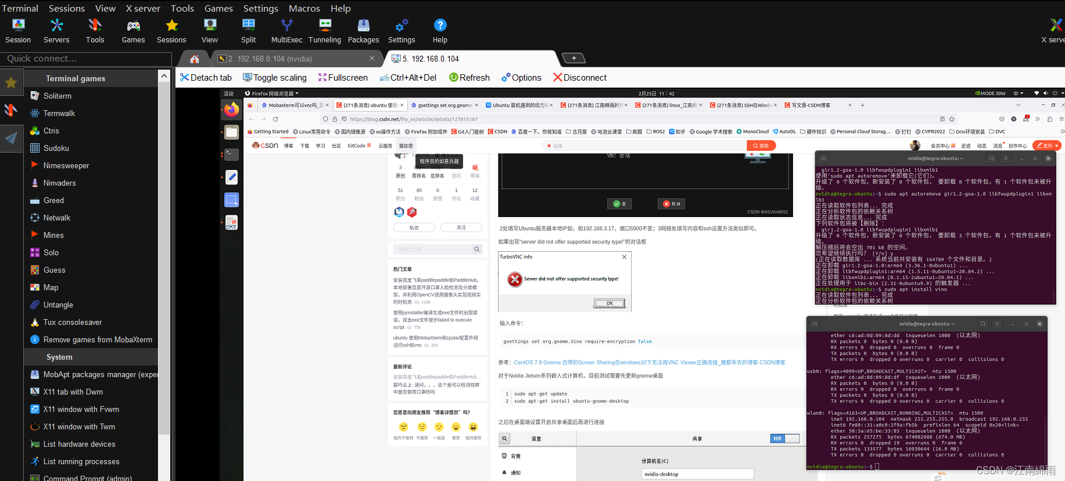The height and width of the screenshot is (481, 1065).
Task: Click the Quick connect input field
Action: [86, 59]
